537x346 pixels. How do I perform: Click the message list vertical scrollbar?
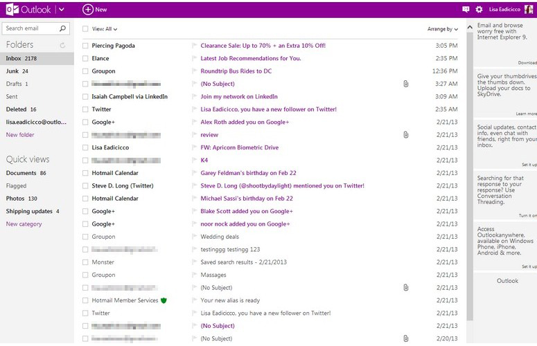(x=470, y=176)
